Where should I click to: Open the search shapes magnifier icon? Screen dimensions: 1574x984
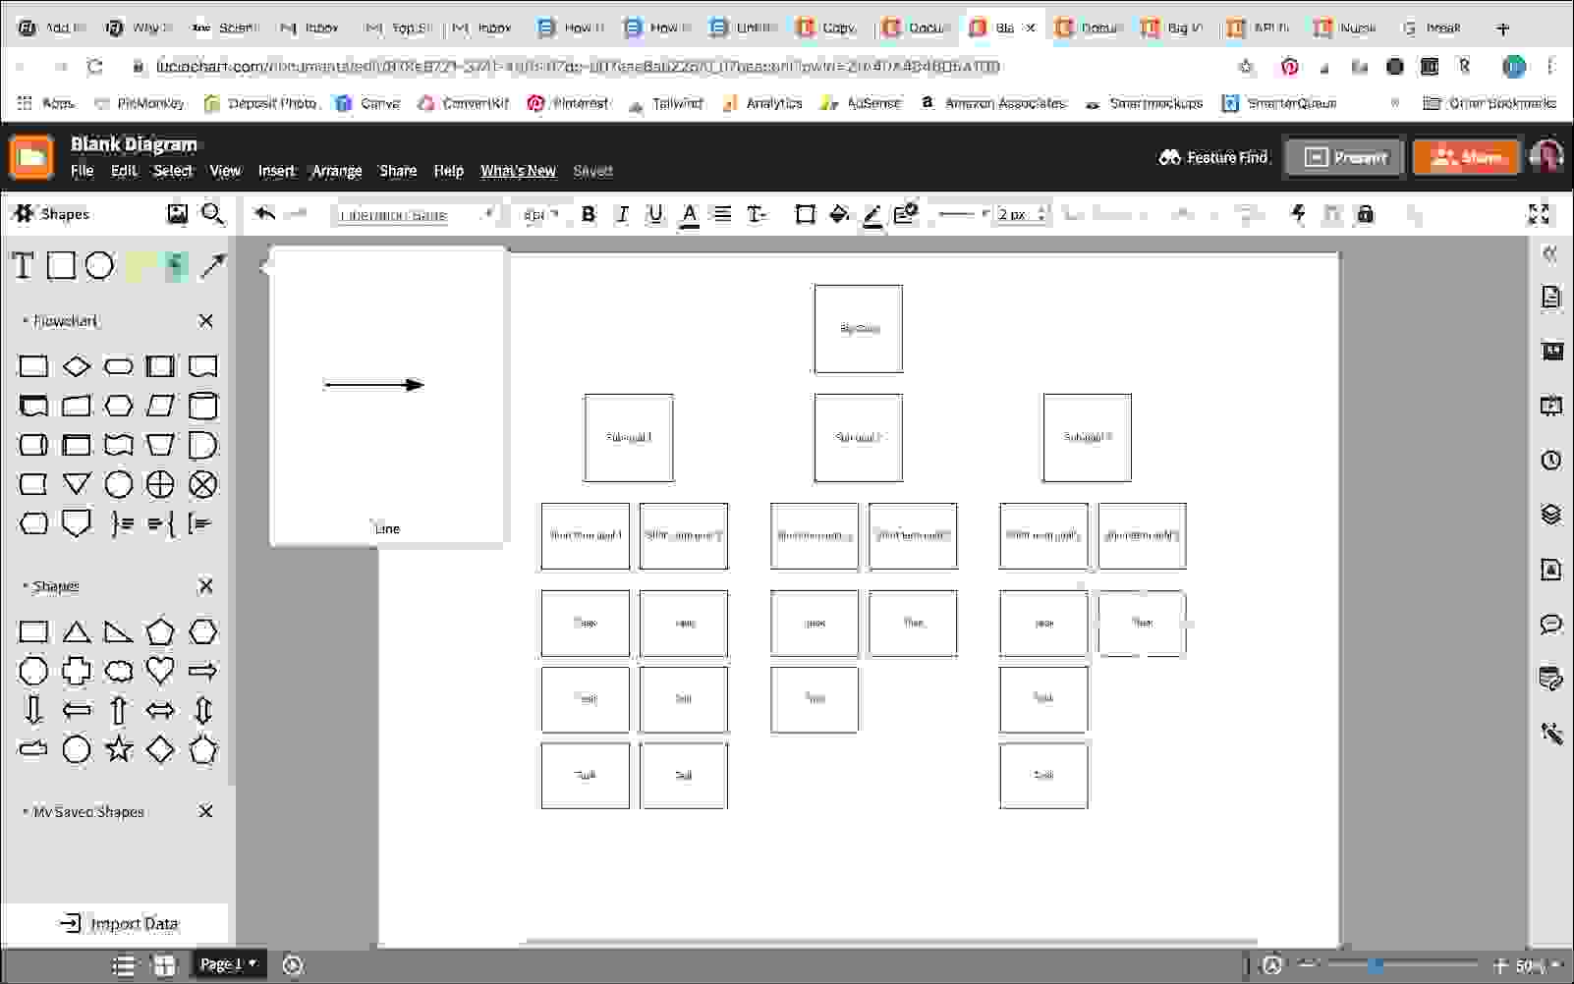[x=212, y=214]
